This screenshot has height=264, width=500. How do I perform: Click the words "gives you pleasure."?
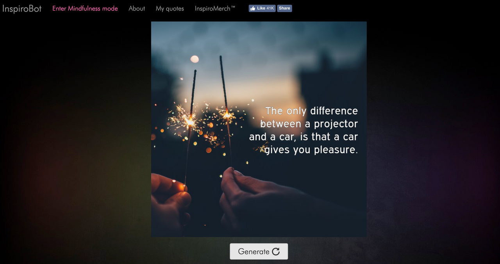[x=311, y=150]
